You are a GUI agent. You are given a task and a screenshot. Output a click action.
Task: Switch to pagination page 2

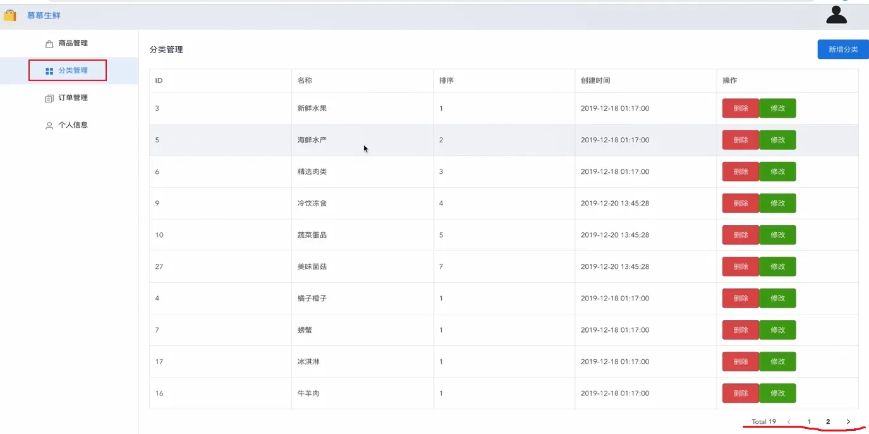pos(828,422)
